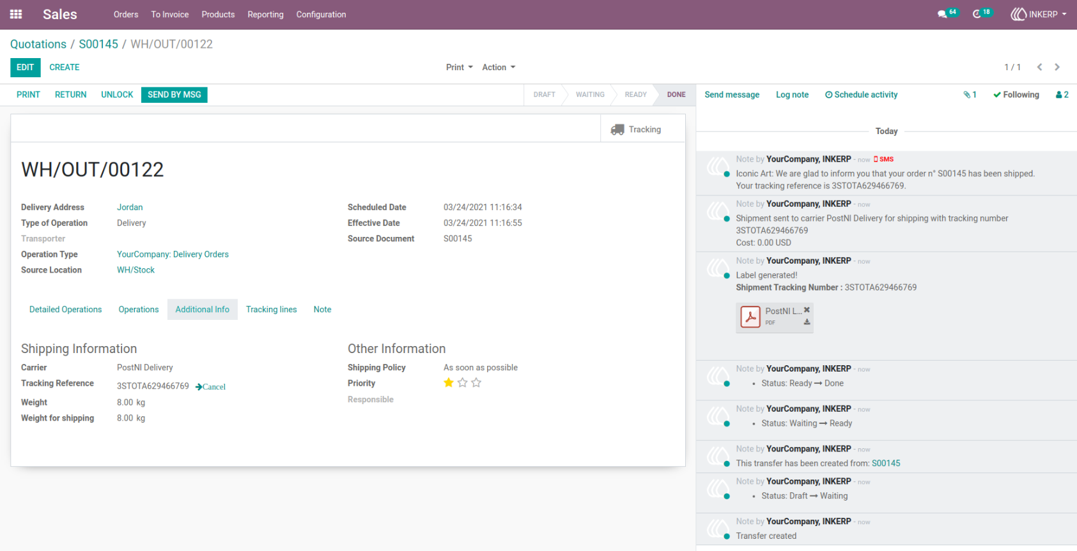The image size is (1077, 551).
Task: Download the PostNL PDF attachment
Action: (807, 322)
